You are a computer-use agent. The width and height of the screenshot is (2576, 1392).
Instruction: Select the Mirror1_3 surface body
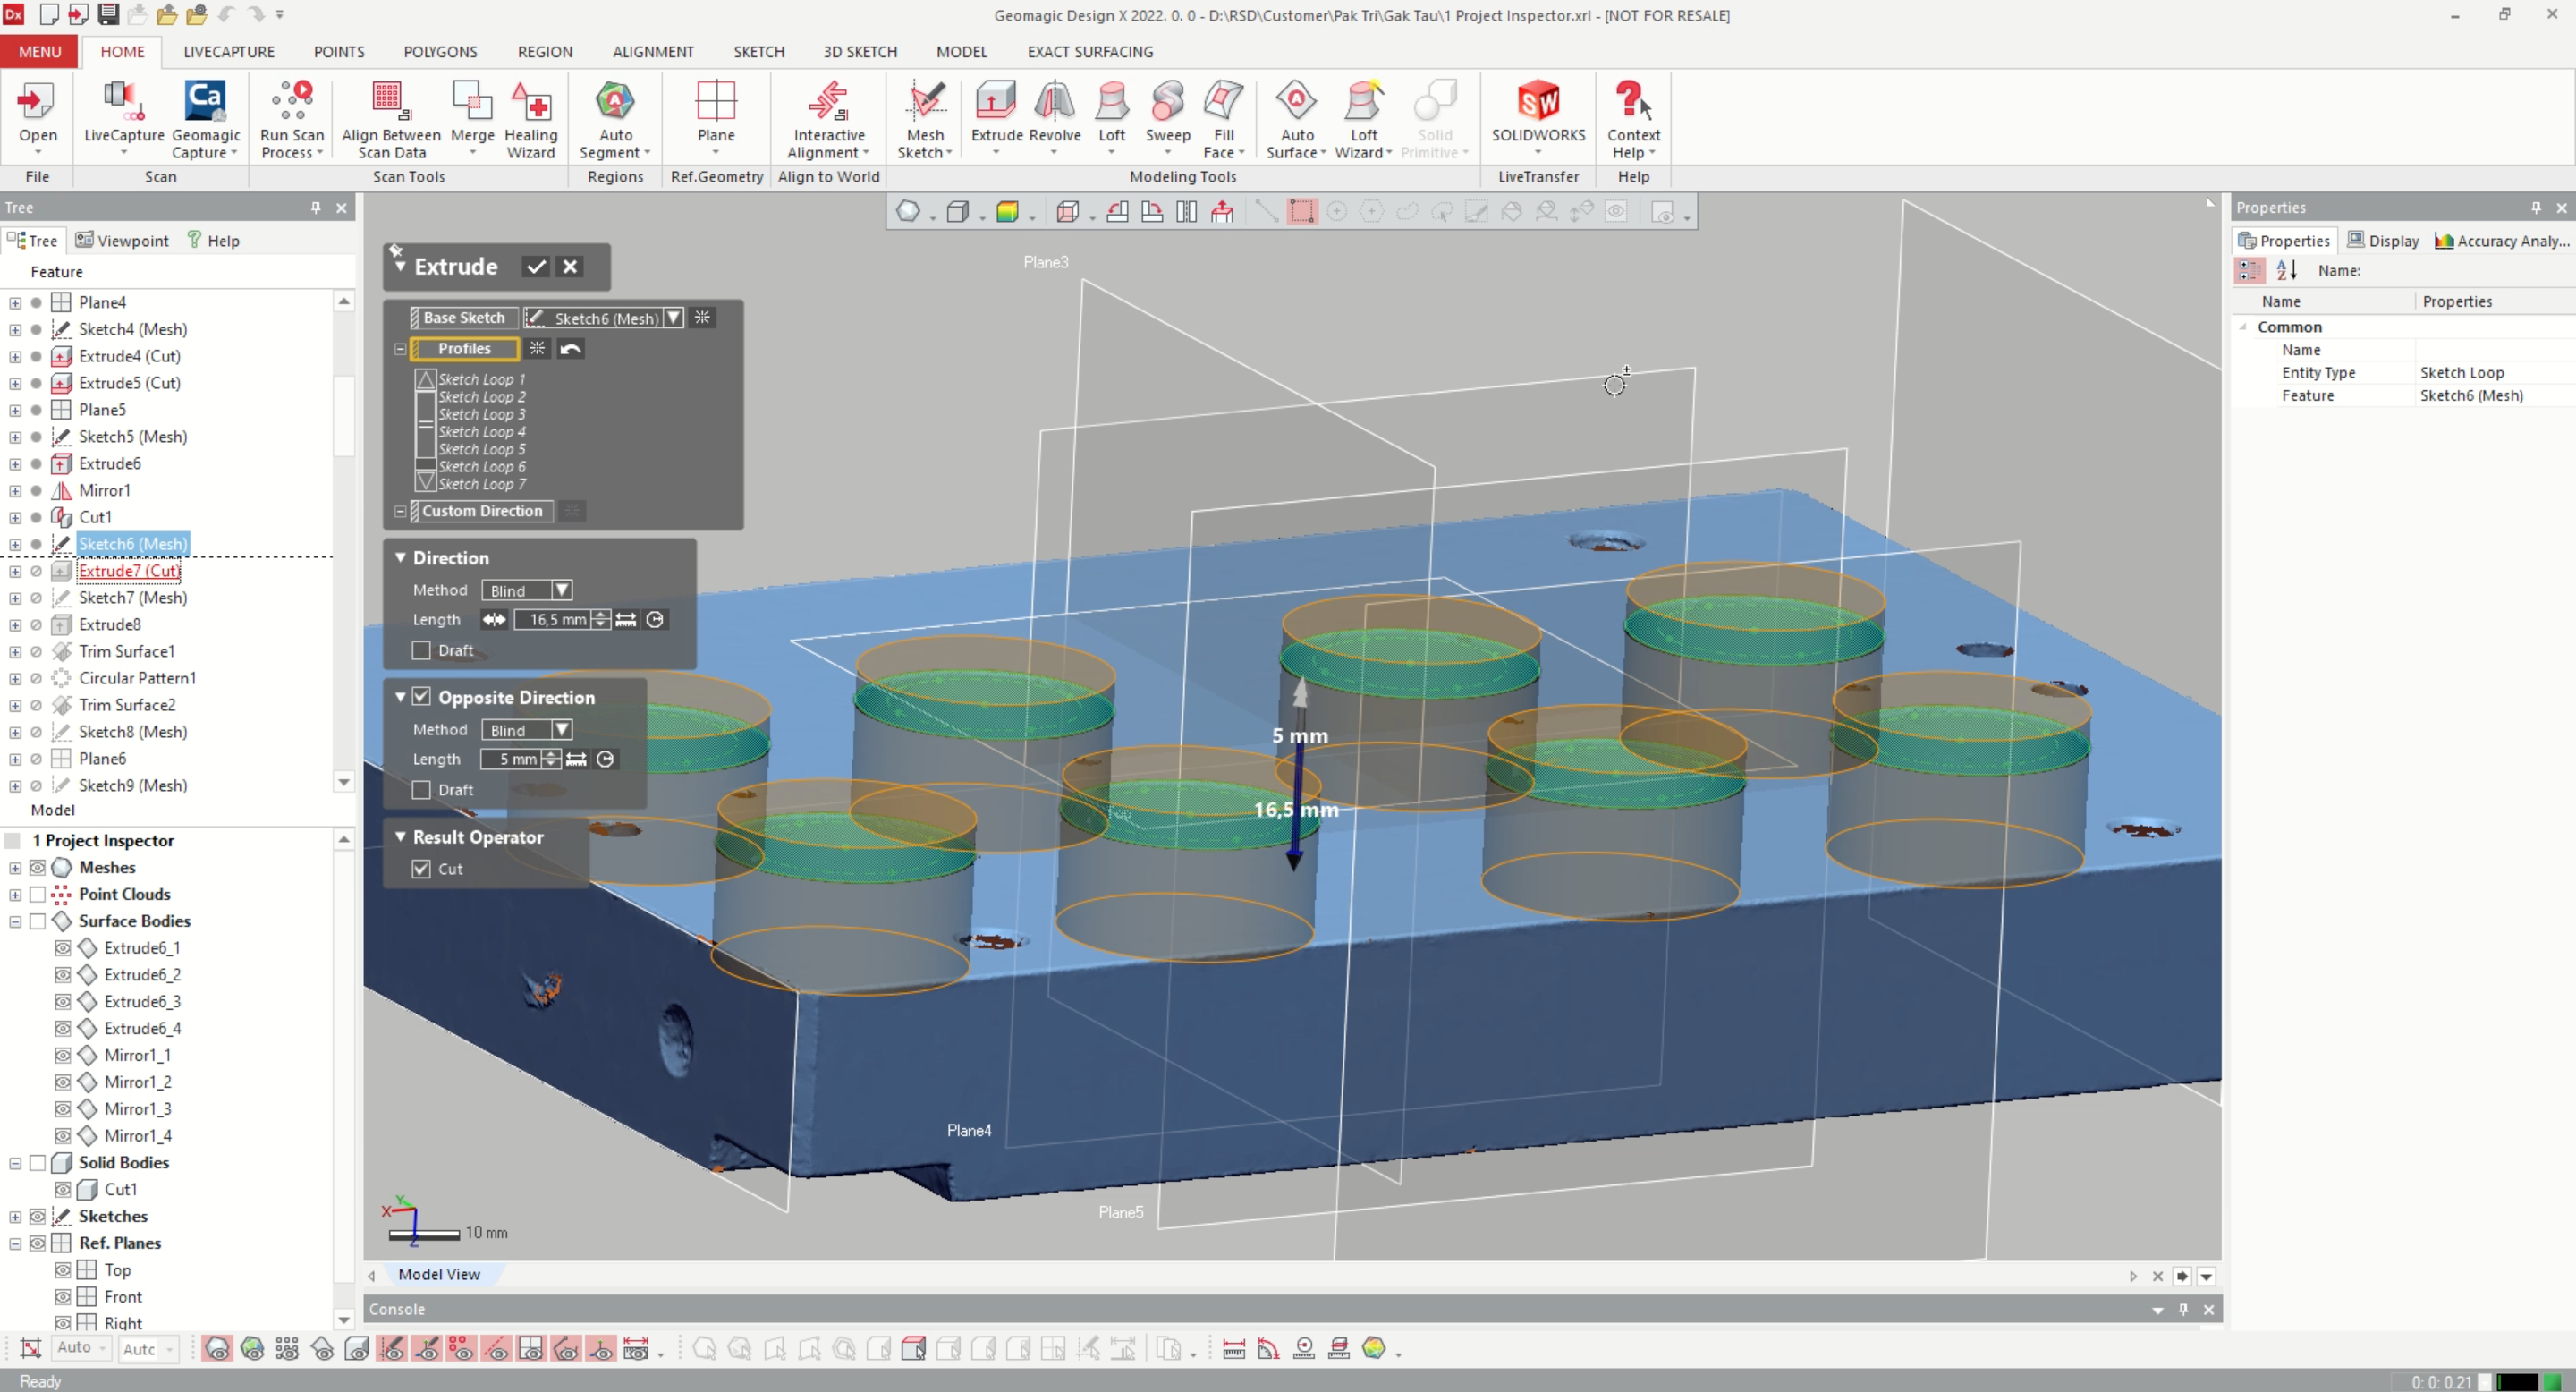137,1109
